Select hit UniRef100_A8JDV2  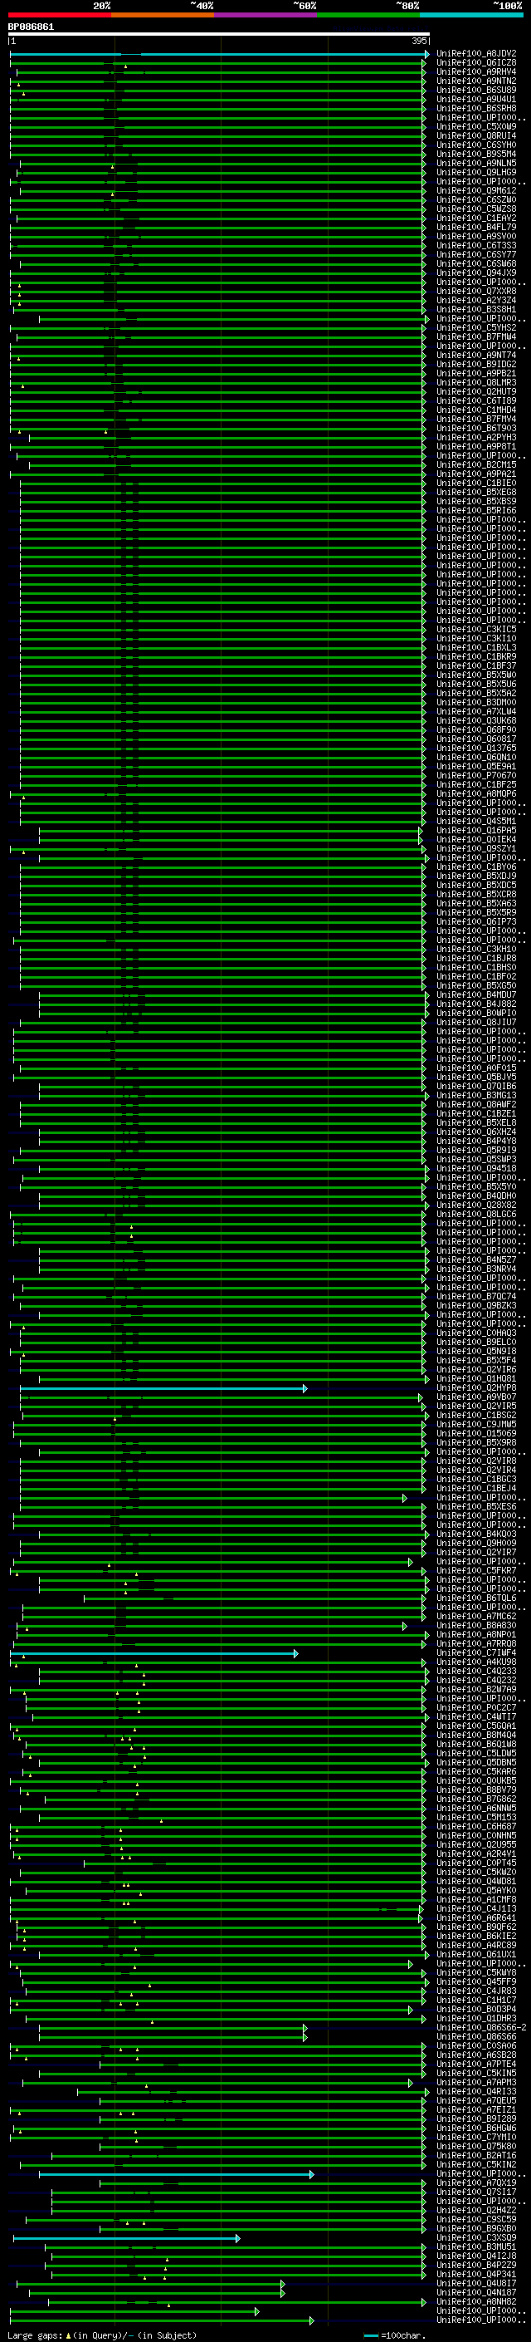(476, 54)
